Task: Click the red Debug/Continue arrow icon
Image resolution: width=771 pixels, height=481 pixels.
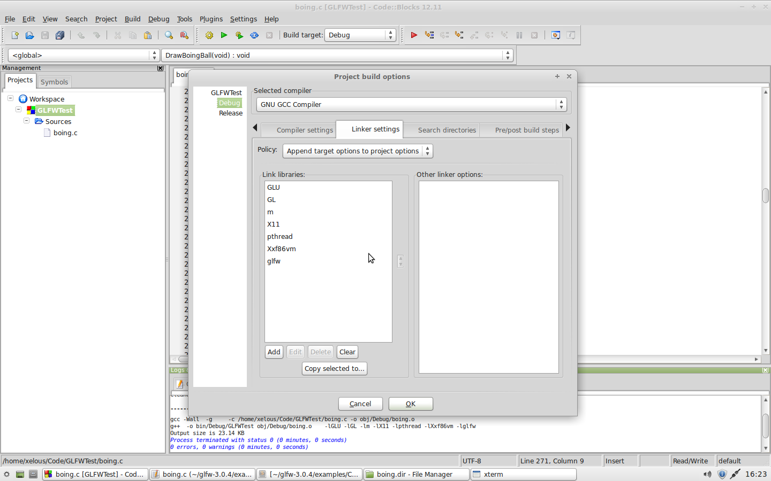Action: click(414, 35)
